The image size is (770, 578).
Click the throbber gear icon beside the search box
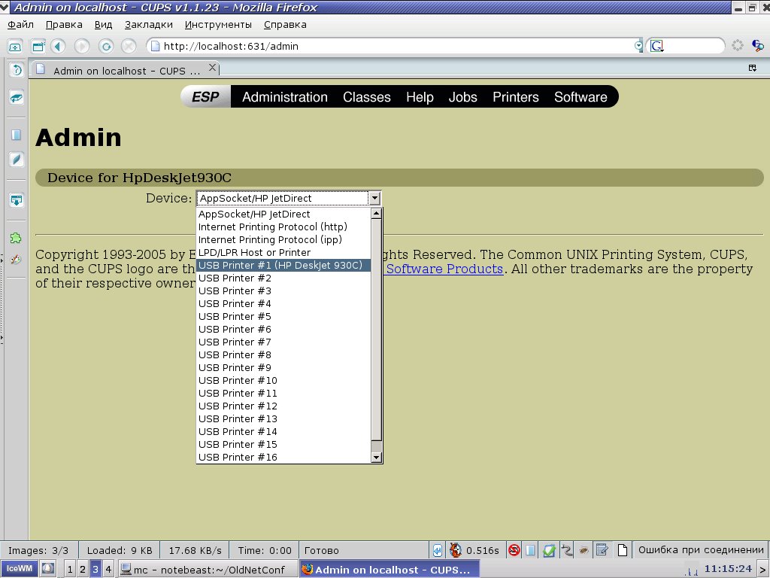(737, 46)
